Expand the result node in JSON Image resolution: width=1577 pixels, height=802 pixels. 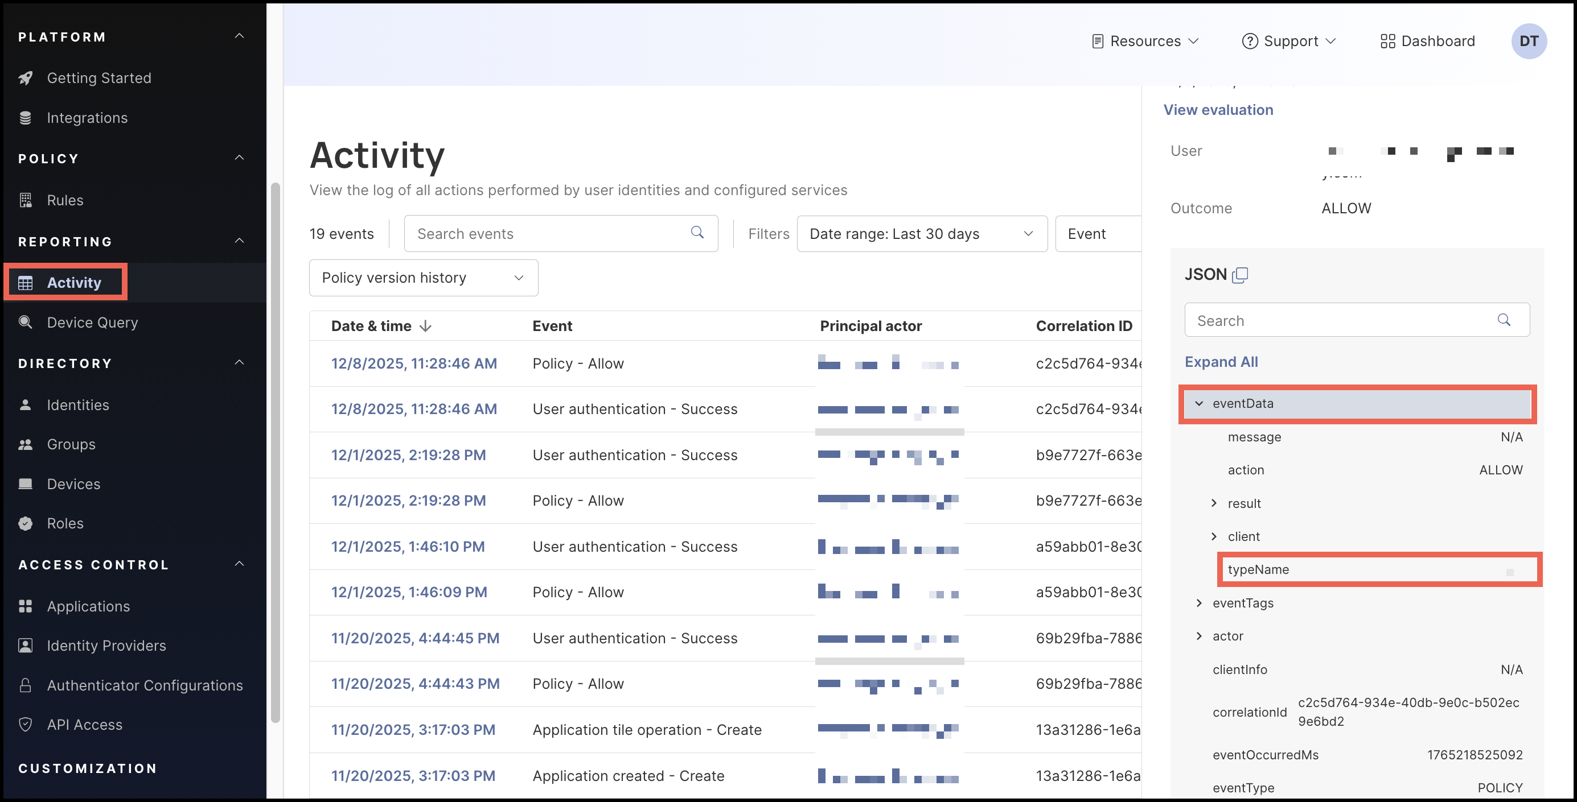[x=1214, y=503]
